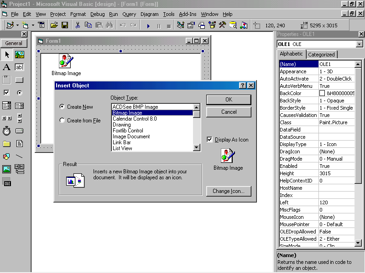
Task: Pick the Shape control tool
Action: [7, 157]
